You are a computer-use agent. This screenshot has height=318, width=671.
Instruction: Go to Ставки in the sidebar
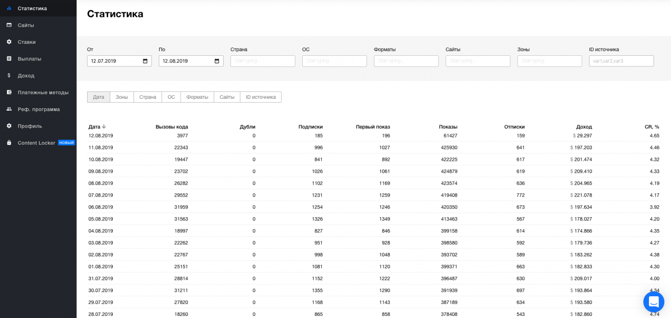pyautogui.click(x=27, y=42)
